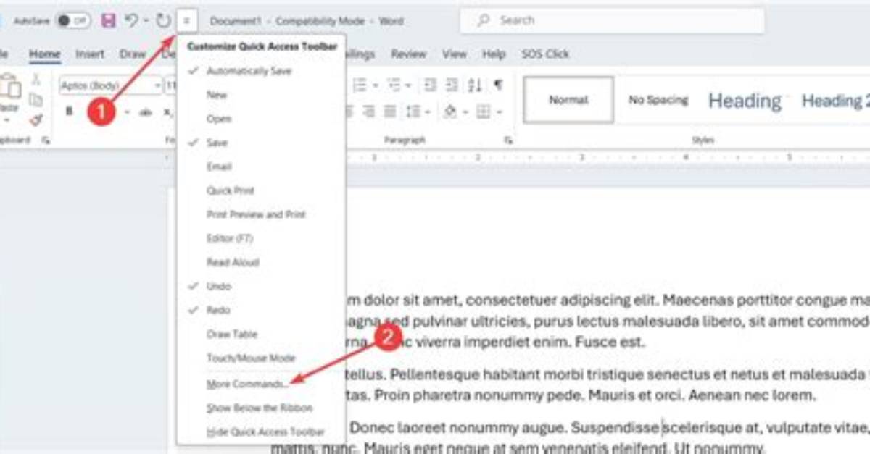
Task: Click the Undo arrow icon in the title bar
Action: (x=130, y=21)
